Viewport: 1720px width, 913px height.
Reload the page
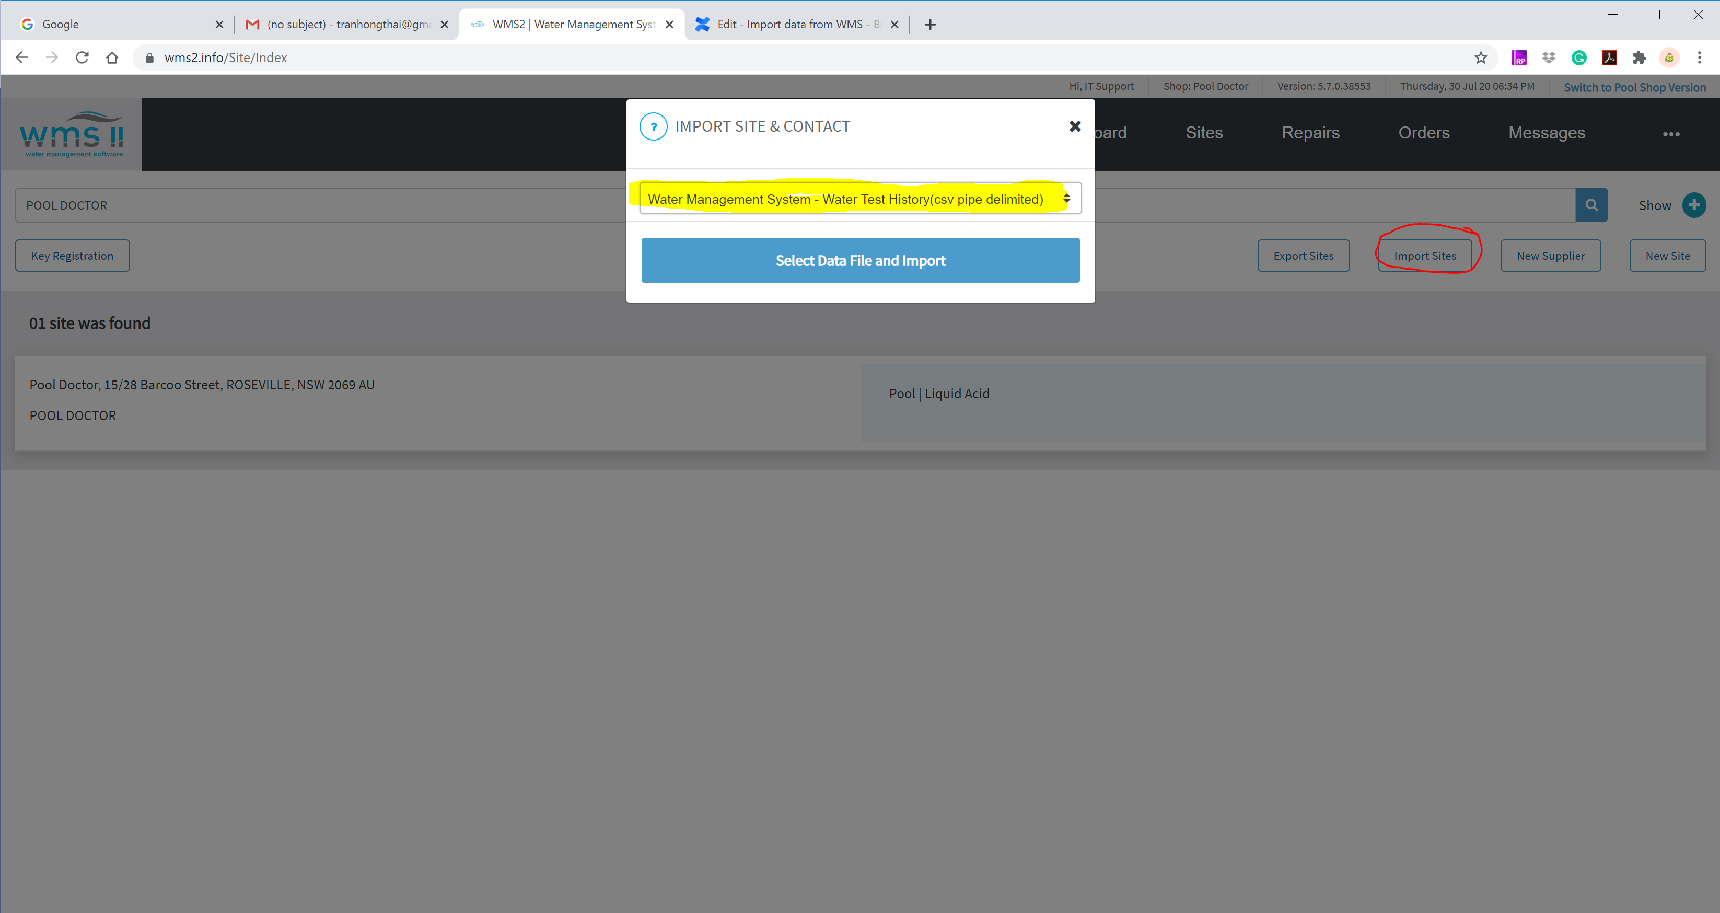pos(82,57)
